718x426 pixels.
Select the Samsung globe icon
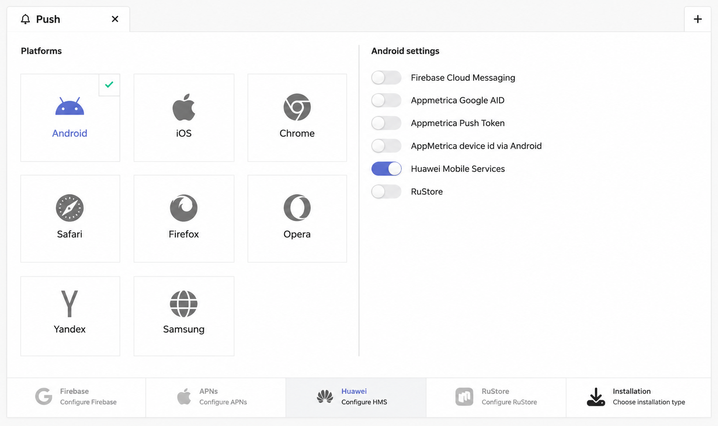click(x=184, y=303)
